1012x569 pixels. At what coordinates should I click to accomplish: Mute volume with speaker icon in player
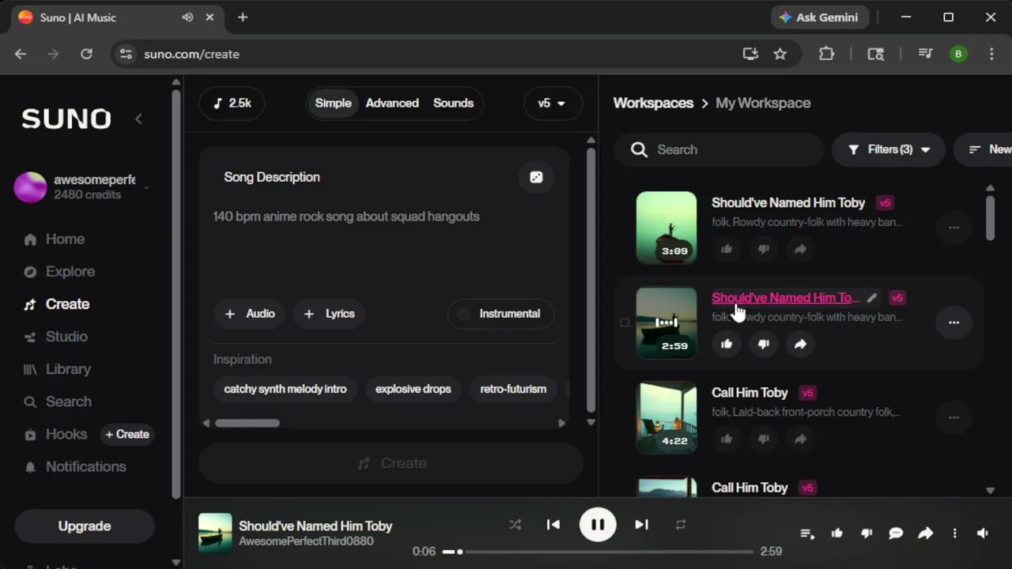click(983, 533)
